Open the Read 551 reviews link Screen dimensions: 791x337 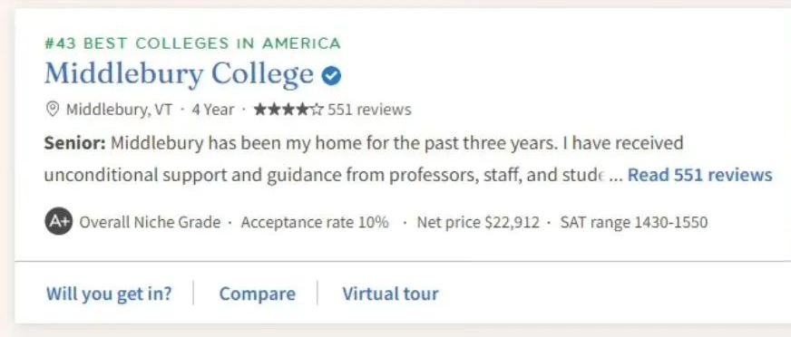click(x=699, y=176)
